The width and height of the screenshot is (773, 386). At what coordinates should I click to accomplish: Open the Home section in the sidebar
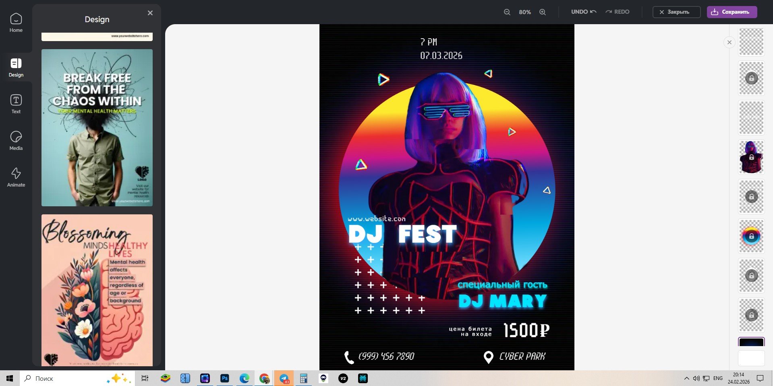coord(16,23)
